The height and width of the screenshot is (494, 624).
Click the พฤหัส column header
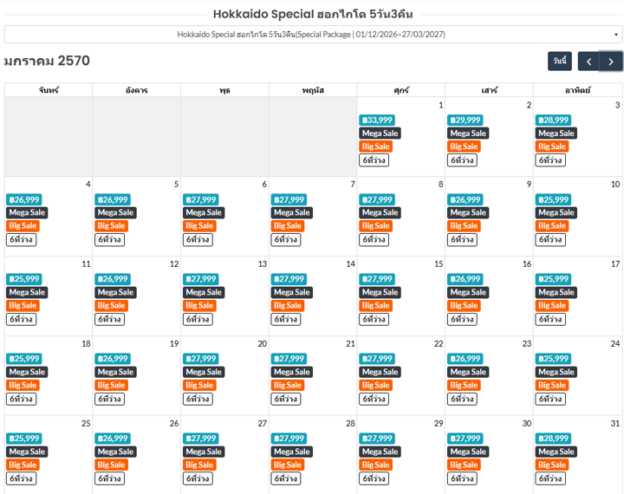coord(313,90)
